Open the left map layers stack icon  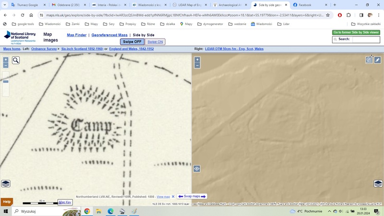point(6,184)
